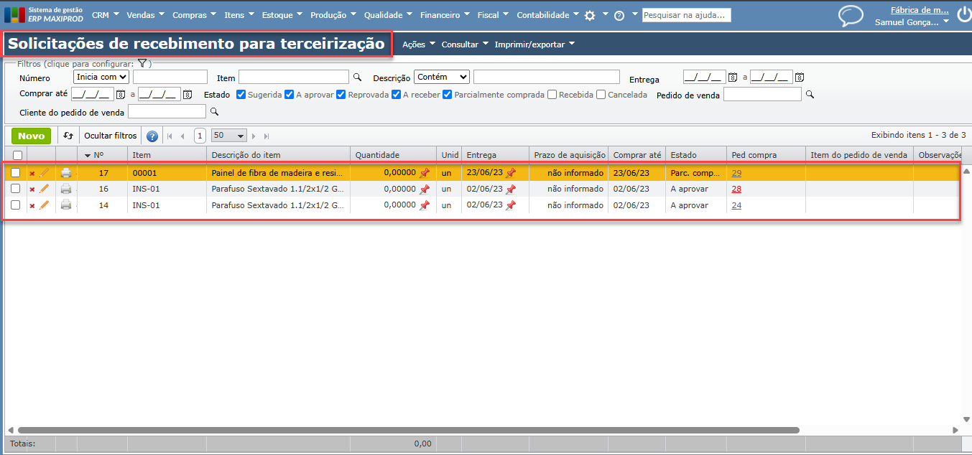This screenshot has width=972, height=455.
Task: Click the Pedido de venda input field
Action: coord(762,94)
